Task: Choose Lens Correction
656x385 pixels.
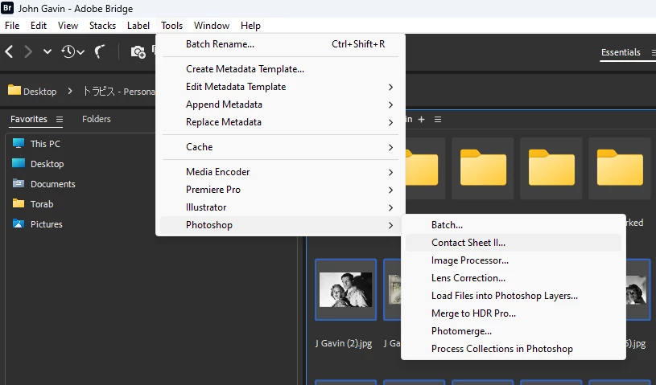Action: point(514,278)
